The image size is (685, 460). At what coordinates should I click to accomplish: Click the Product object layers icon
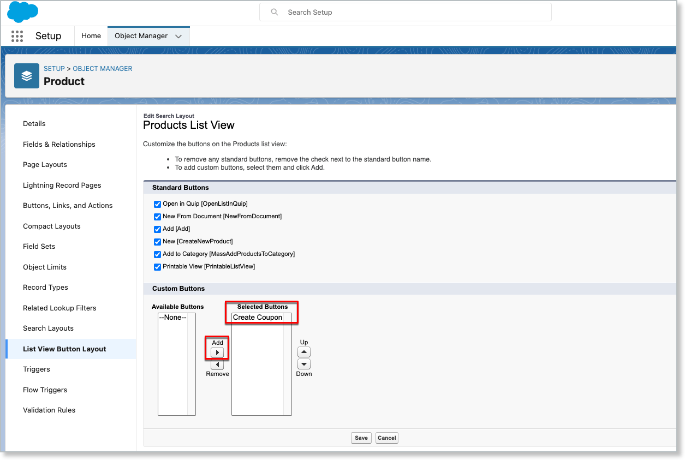[x=27, y=76]
